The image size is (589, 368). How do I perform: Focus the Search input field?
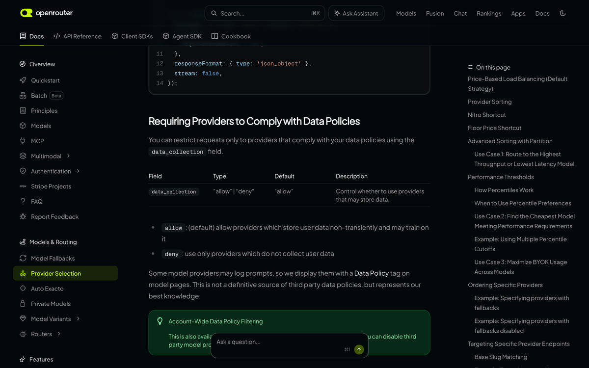(x=265, y=13)
